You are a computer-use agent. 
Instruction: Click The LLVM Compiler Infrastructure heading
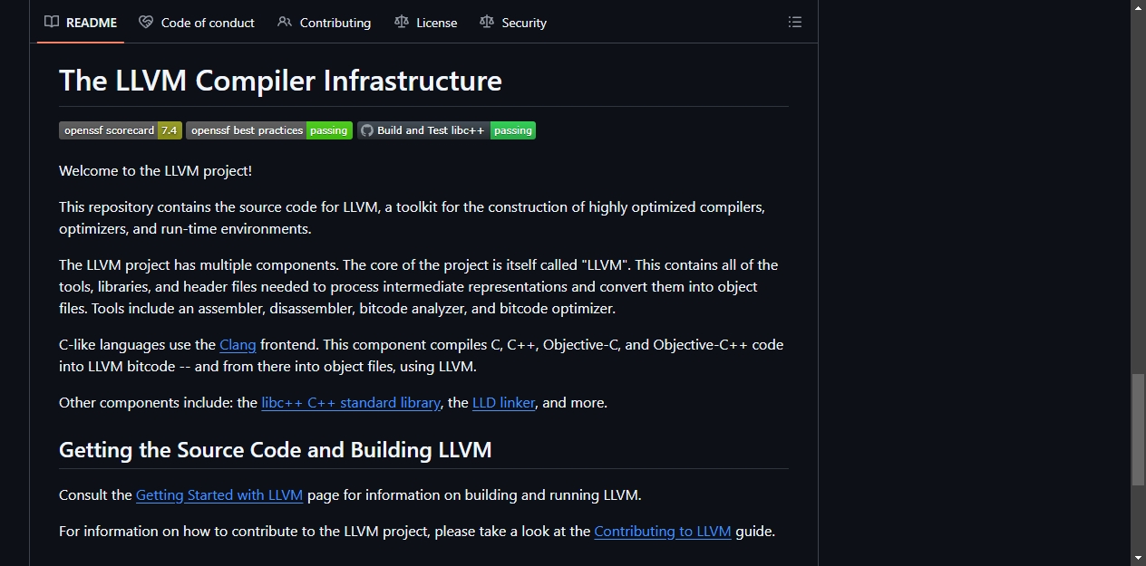point(280,81)
